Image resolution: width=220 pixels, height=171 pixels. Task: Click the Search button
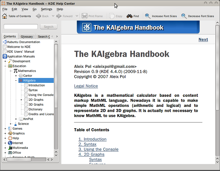[x=49, y=27]
